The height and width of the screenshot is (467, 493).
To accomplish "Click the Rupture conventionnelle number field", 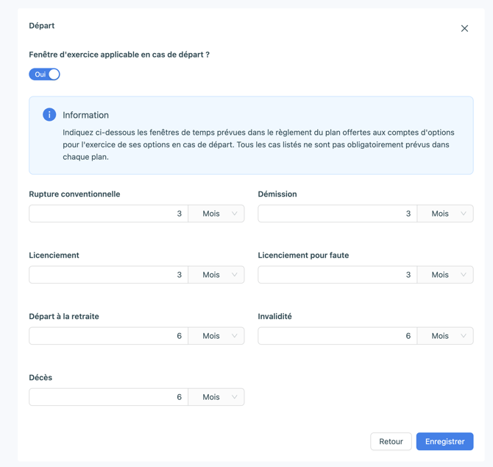I will tap(108, 214).
